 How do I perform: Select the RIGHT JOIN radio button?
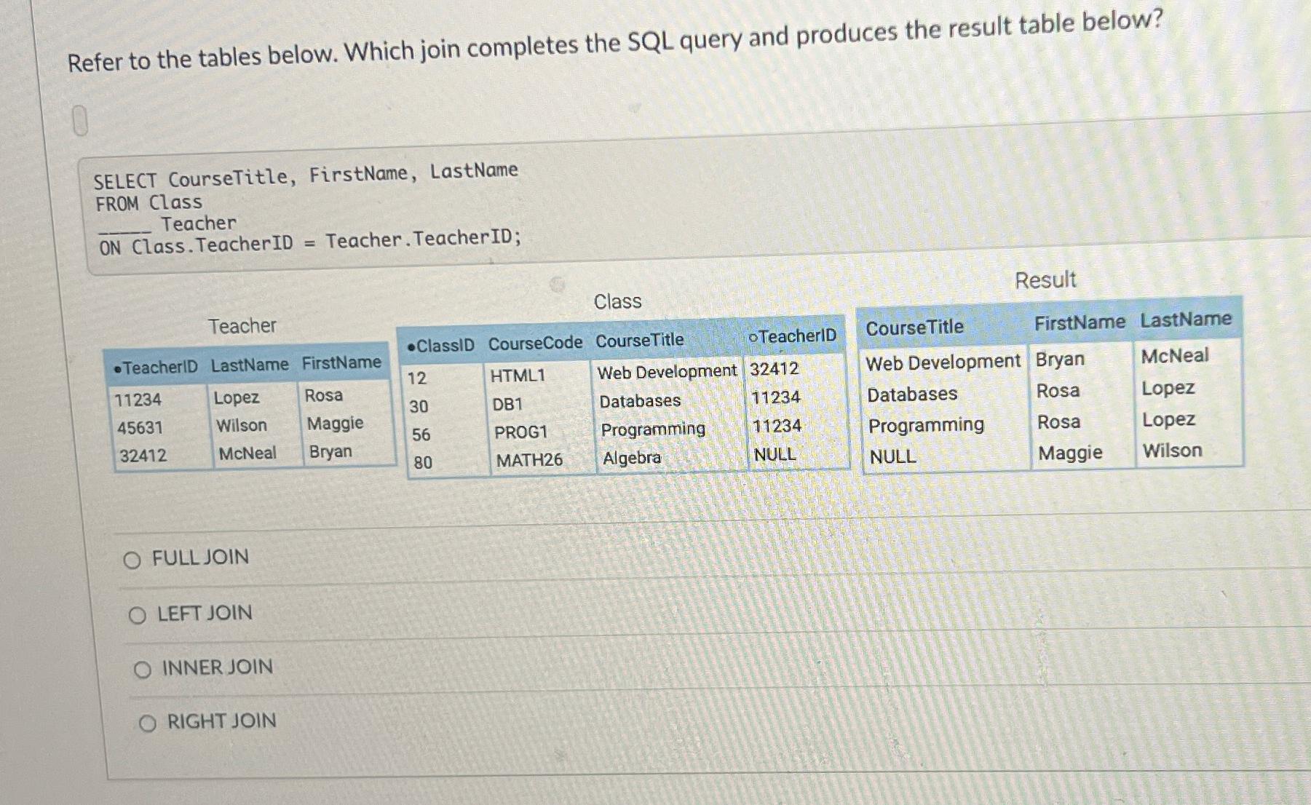(x=148, y=722)
